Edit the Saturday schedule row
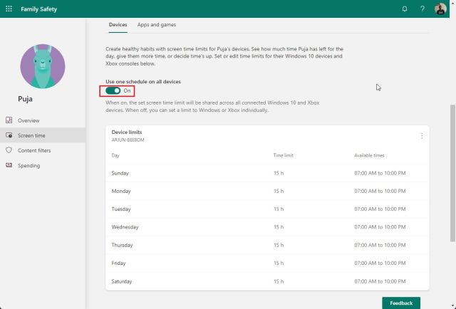Screen dimensions: 456x309 click(267, 281)
